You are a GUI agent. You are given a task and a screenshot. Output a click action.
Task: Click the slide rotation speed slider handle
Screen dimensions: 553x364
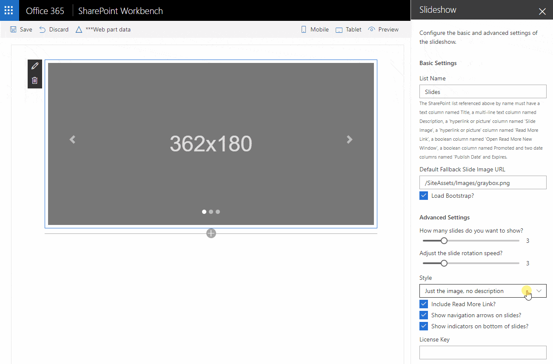pos(444,263)
